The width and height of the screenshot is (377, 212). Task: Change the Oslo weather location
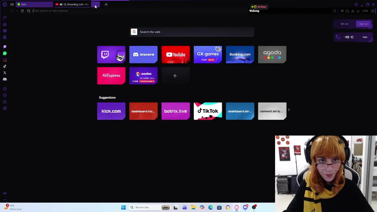[x=365, y=37]
